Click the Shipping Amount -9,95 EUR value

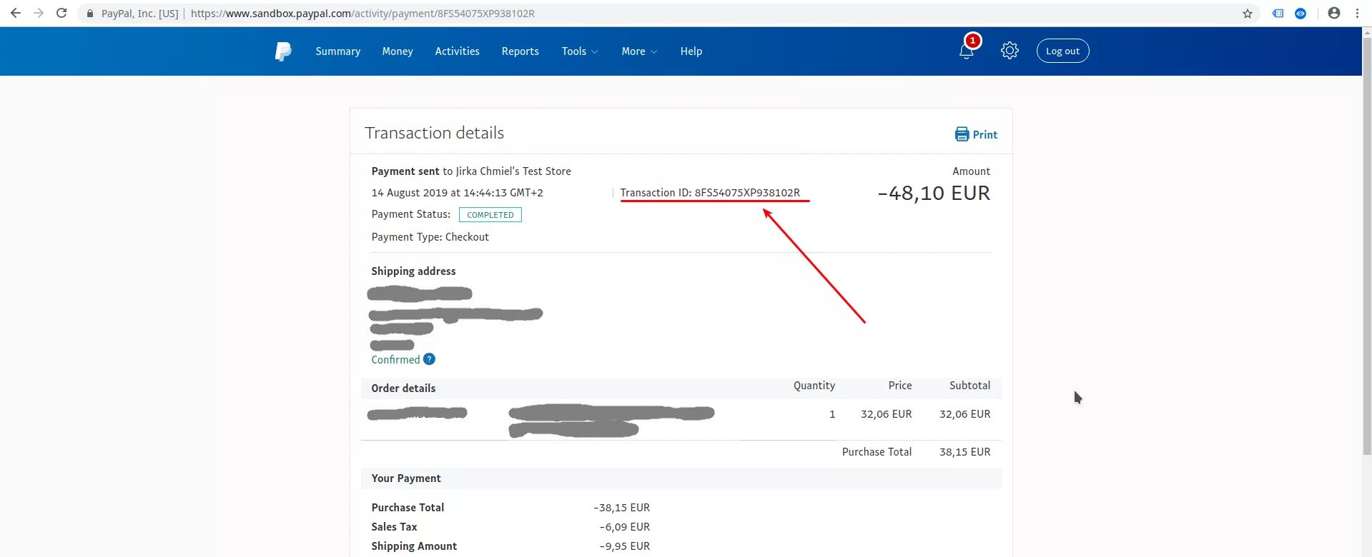tap(625, 546)
